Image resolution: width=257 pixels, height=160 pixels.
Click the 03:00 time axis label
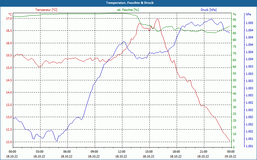(x=40, y=151)
